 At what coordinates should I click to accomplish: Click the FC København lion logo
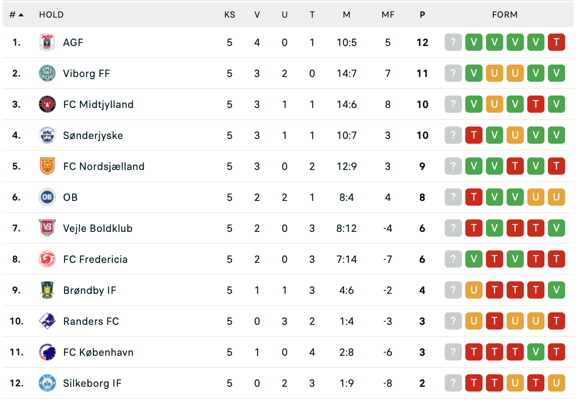pos(47,352)
